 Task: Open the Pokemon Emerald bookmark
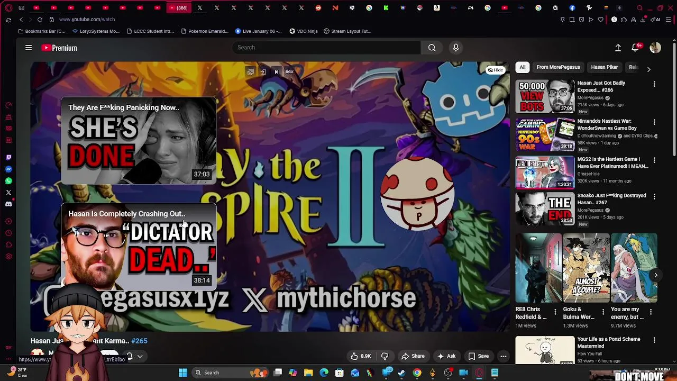point(204,31)
